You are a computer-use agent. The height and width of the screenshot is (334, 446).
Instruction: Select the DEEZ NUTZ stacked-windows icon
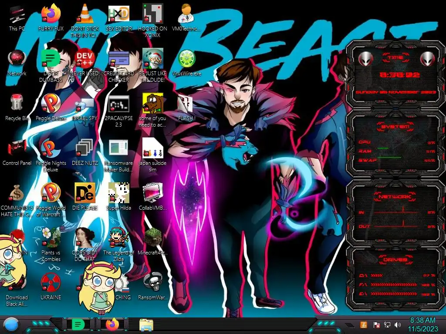(x=84, y=153)
